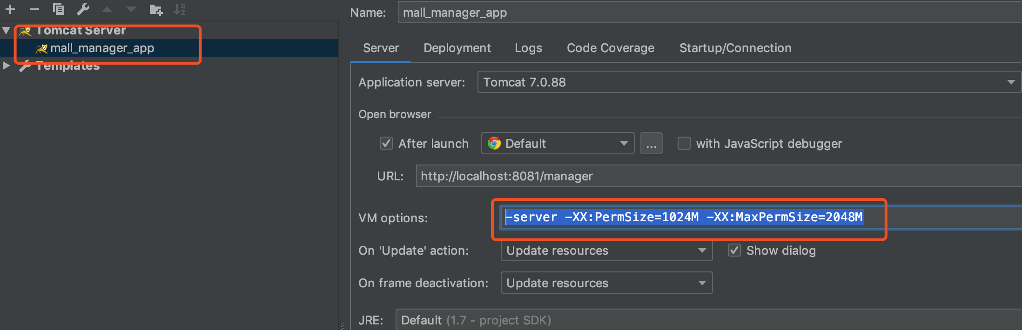
Task: Expand the Templates tree node
Action: pos(6,66)
